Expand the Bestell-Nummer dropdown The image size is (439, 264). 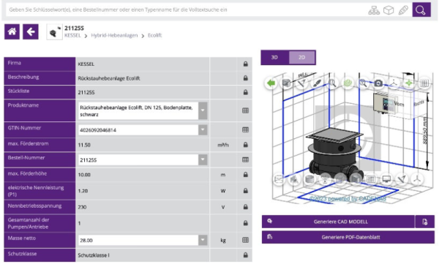(203, 159)
